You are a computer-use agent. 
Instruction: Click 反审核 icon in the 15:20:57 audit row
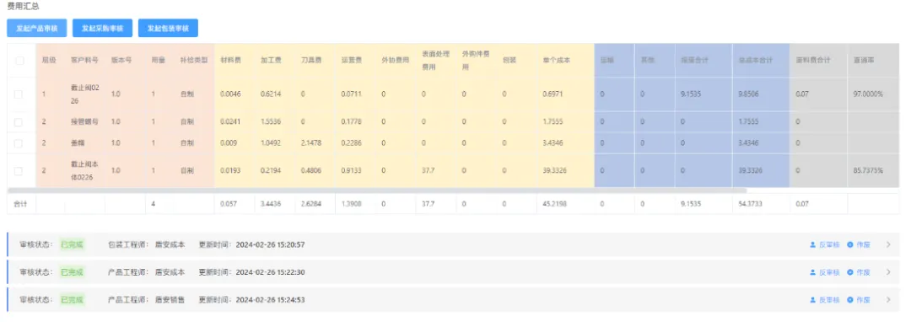coord(813,244)
